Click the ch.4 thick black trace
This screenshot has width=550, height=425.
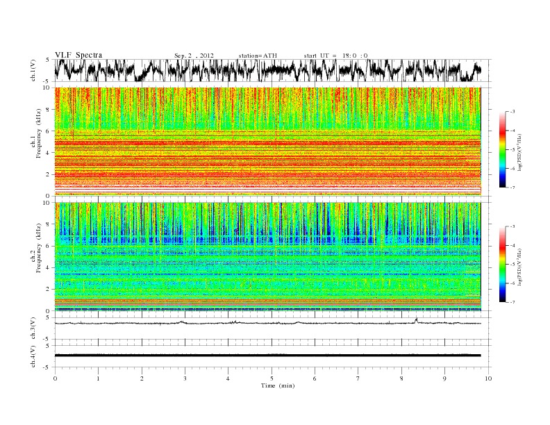click(268, 356)
